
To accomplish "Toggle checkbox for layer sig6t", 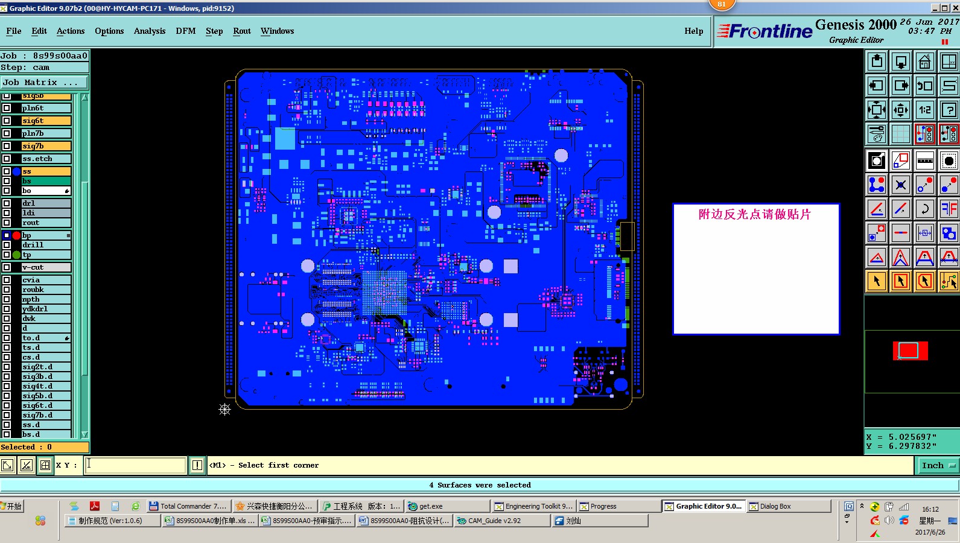I will click(7, 121).
